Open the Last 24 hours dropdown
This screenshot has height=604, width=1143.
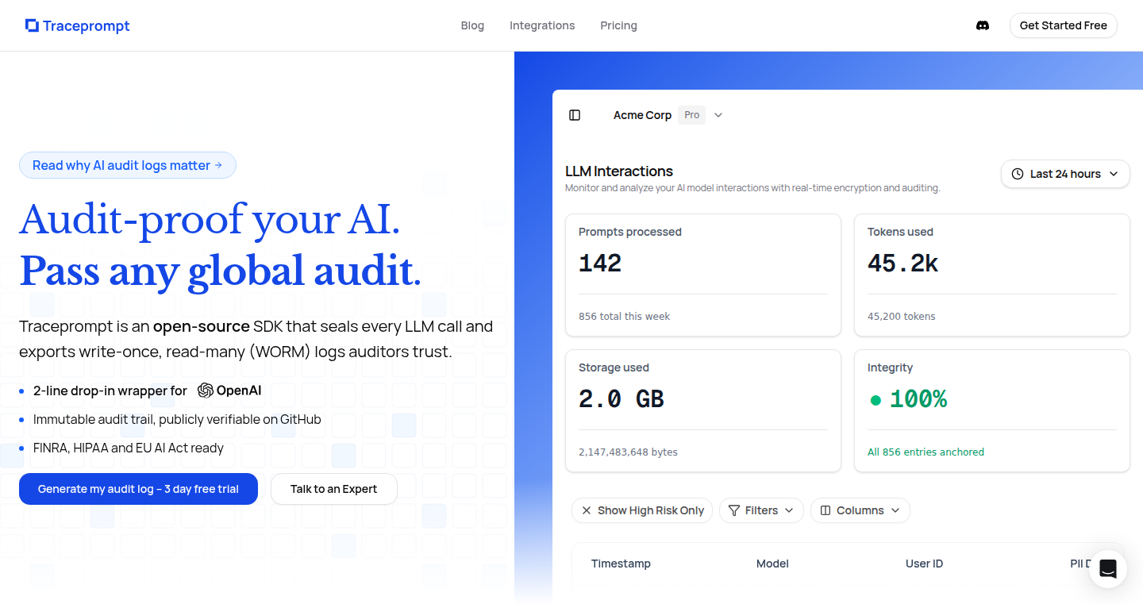click(1065, 174)
